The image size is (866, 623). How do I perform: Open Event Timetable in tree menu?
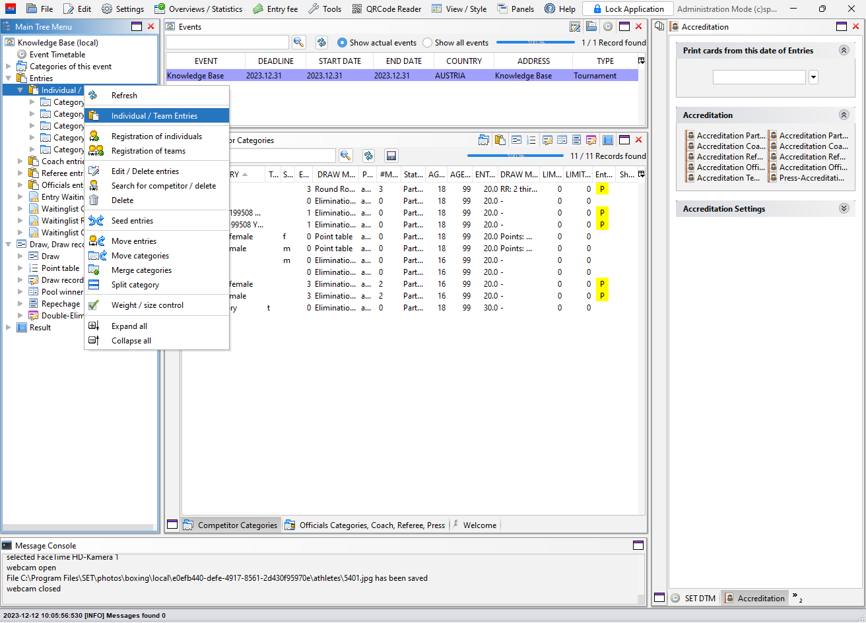point(57,55)
